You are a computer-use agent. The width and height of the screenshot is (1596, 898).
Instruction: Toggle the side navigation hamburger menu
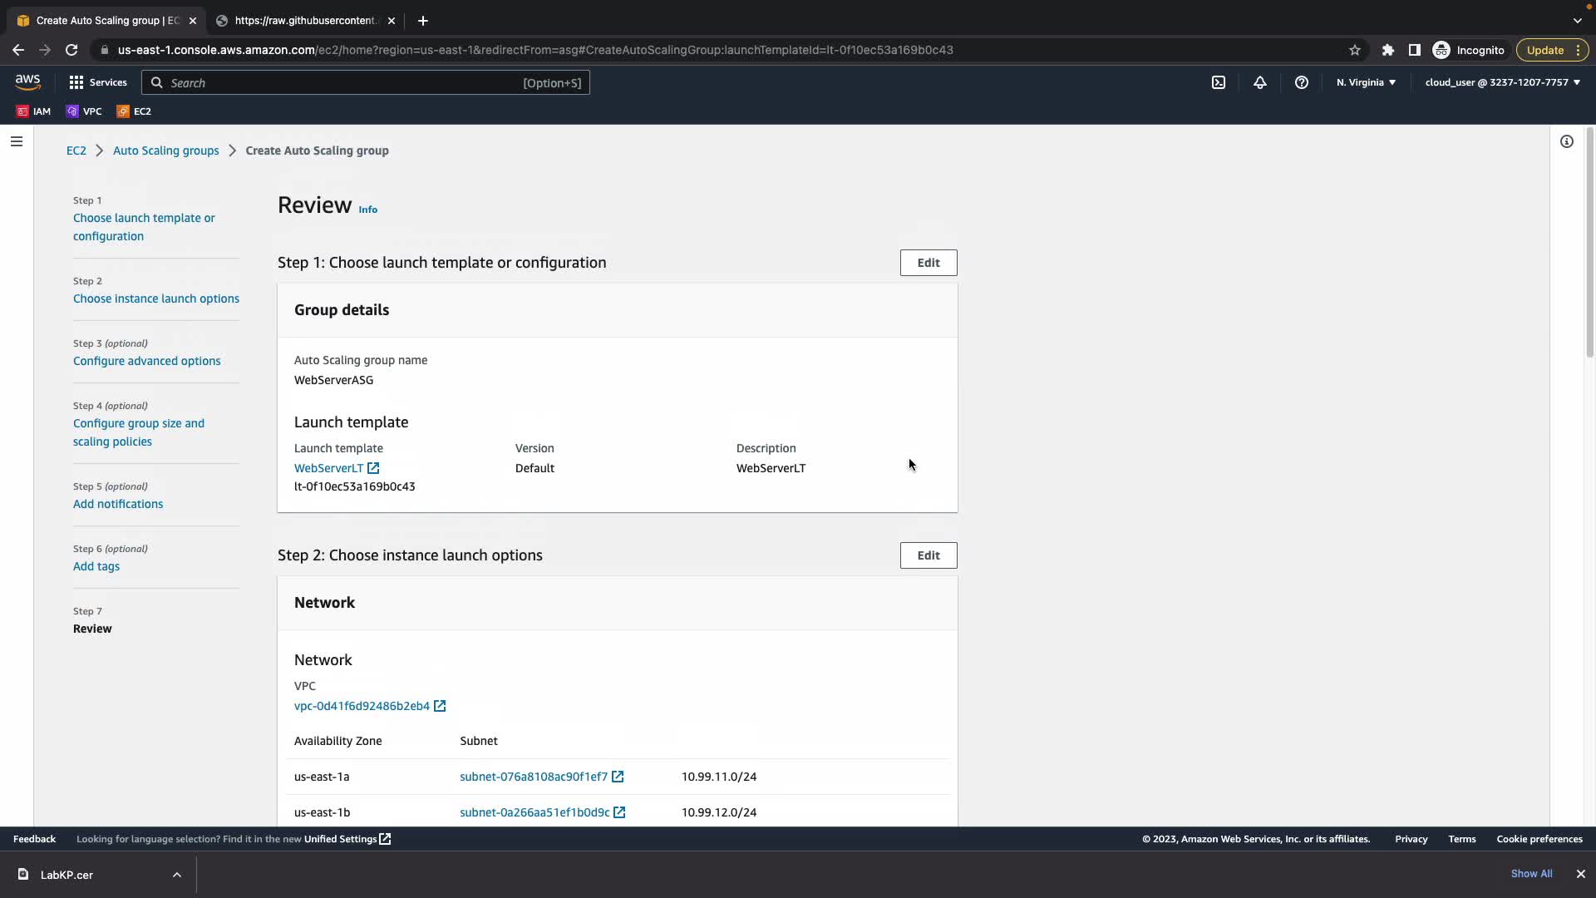[x=17, y=141]
